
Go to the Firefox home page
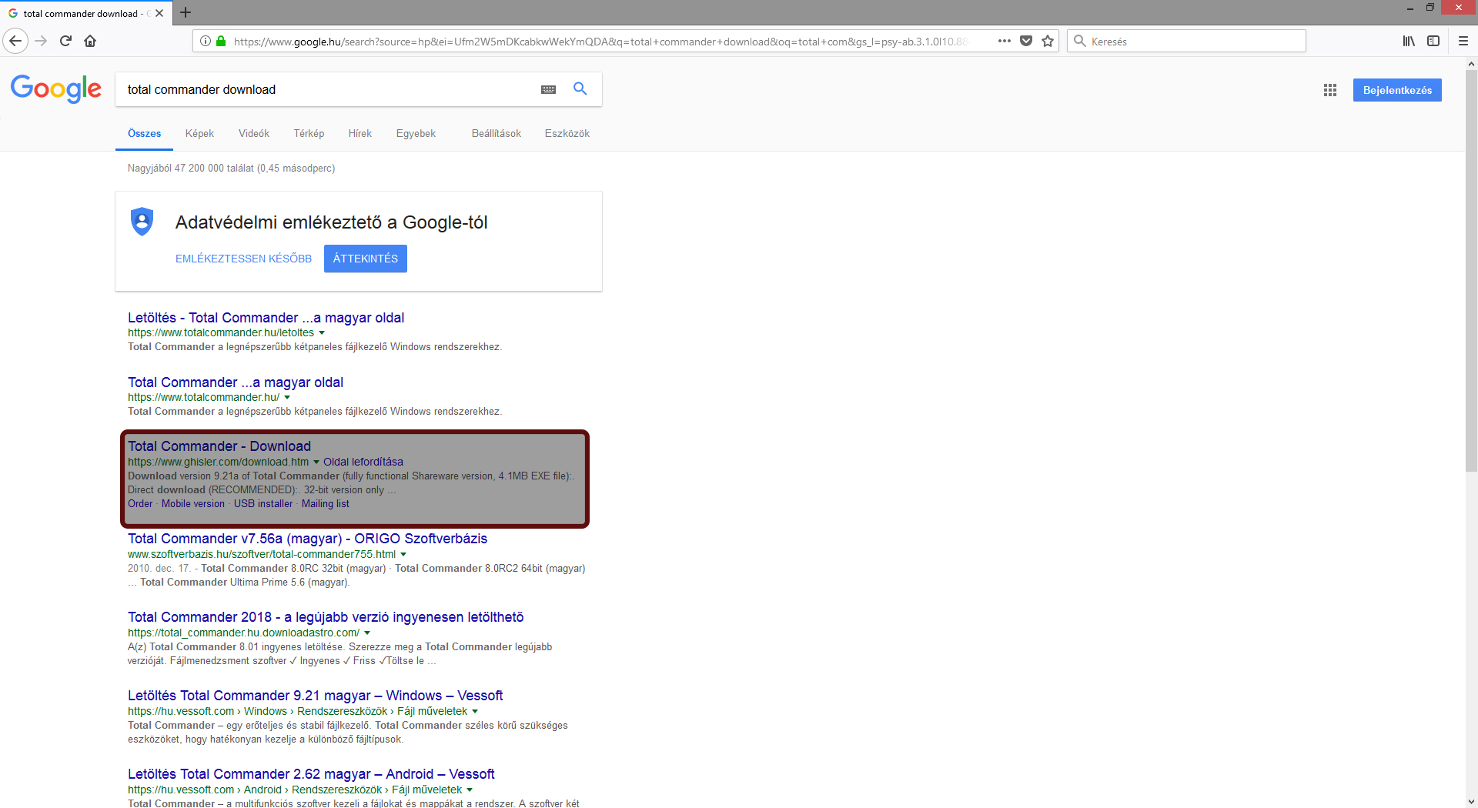pyautogui.click(x=90, y=41)
